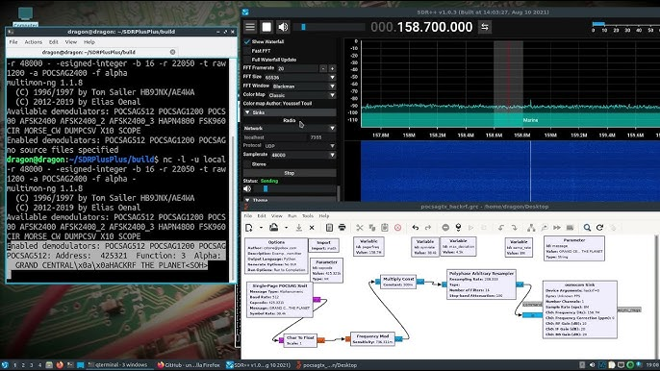
Task: Enable Fast FFT checkbox
Action: click(x=247, y=51)
